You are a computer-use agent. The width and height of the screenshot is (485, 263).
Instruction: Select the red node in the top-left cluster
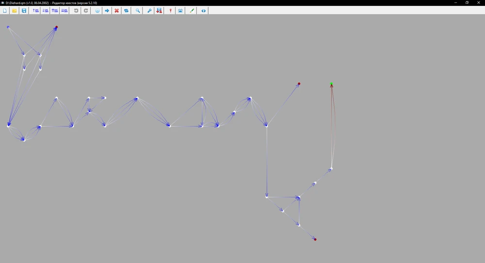[x=56, y=27]
